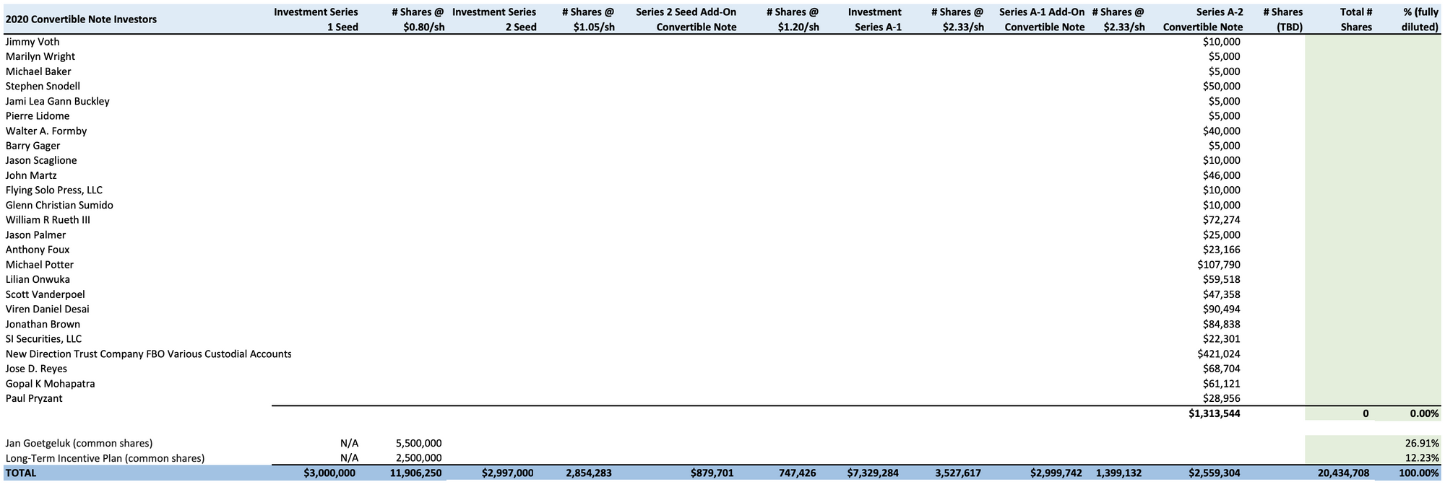Screen dimensions: 1445x487
Task: Select the 'Marilyn Wright' row name
Action: (40, 56)
